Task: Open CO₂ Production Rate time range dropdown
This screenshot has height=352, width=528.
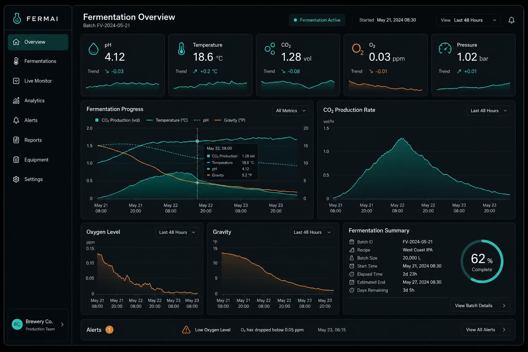Action: [x=488, y=111]
